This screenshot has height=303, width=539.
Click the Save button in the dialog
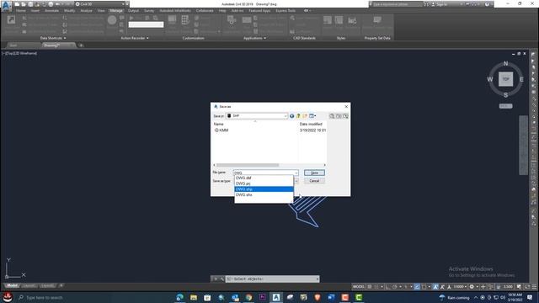click(x=314, y=173)
